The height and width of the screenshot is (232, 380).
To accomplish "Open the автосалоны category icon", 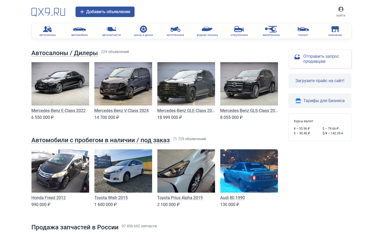I will [x=47, y=29].
